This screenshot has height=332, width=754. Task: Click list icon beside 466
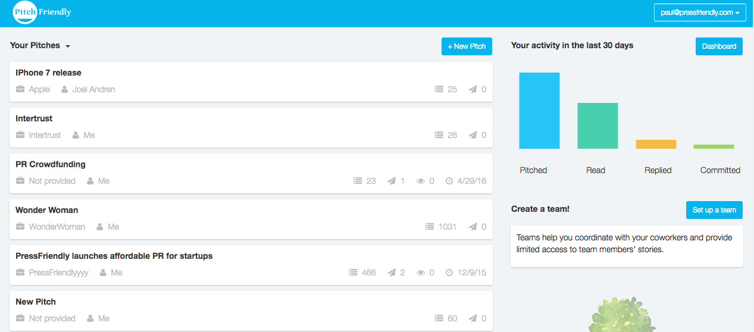[353, 273]
